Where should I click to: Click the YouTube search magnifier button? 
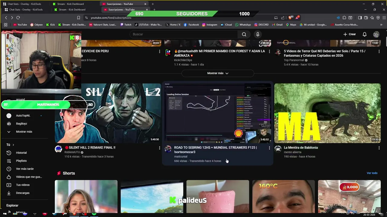pyautogui.click(x=244, y=34)
